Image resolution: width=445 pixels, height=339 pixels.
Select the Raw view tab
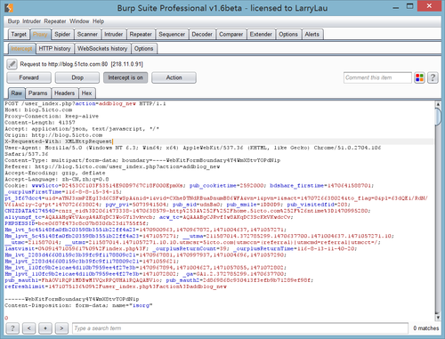(17, 93)
